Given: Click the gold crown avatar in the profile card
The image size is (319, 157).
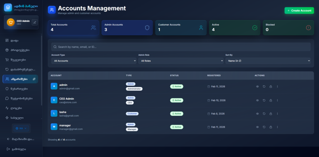Looking at the screenshot, I should (11, 22).
